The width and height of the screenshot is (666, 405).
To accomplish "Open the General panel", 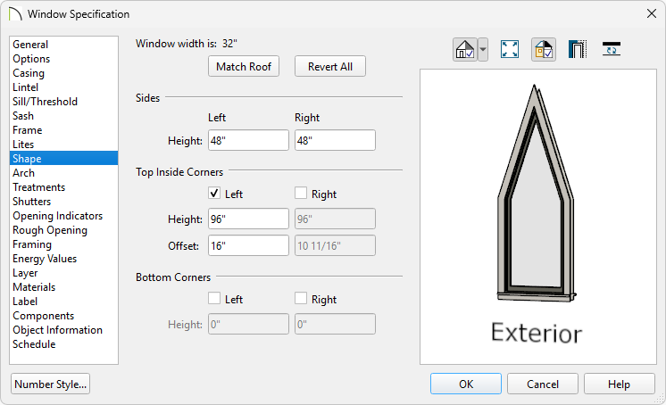I will click(x=63, y=44).
